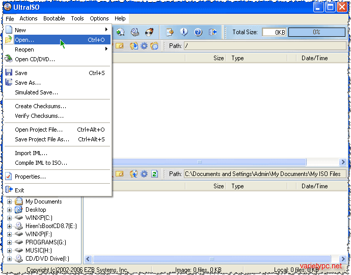Click the Add files icon in local toolbar
The width and height of the screenshot is (351, 275).
click(133, 174)
